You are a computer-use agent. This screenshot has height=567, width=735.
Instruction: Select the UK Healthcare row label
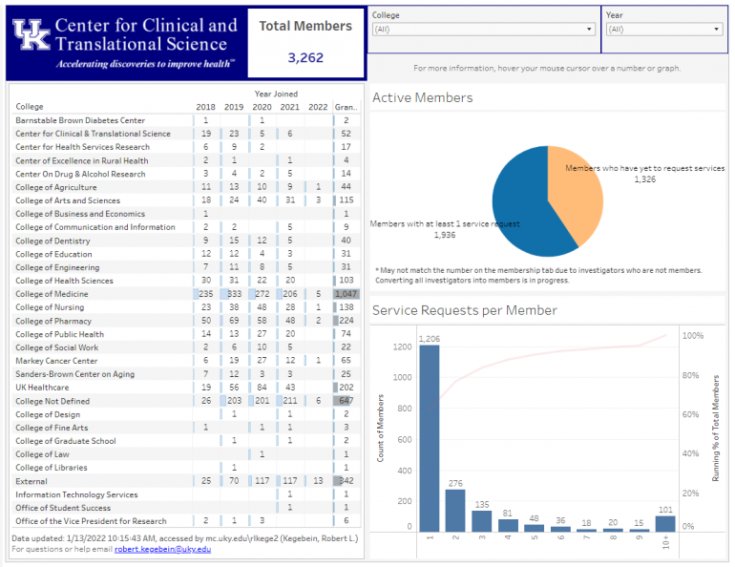pos(42,388)
